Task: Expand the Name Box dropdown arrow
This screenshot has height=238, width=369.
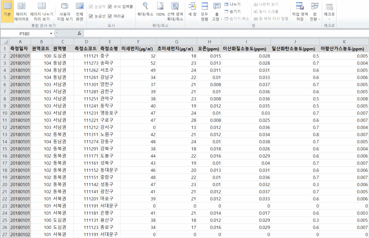Action: pos(51,34)
